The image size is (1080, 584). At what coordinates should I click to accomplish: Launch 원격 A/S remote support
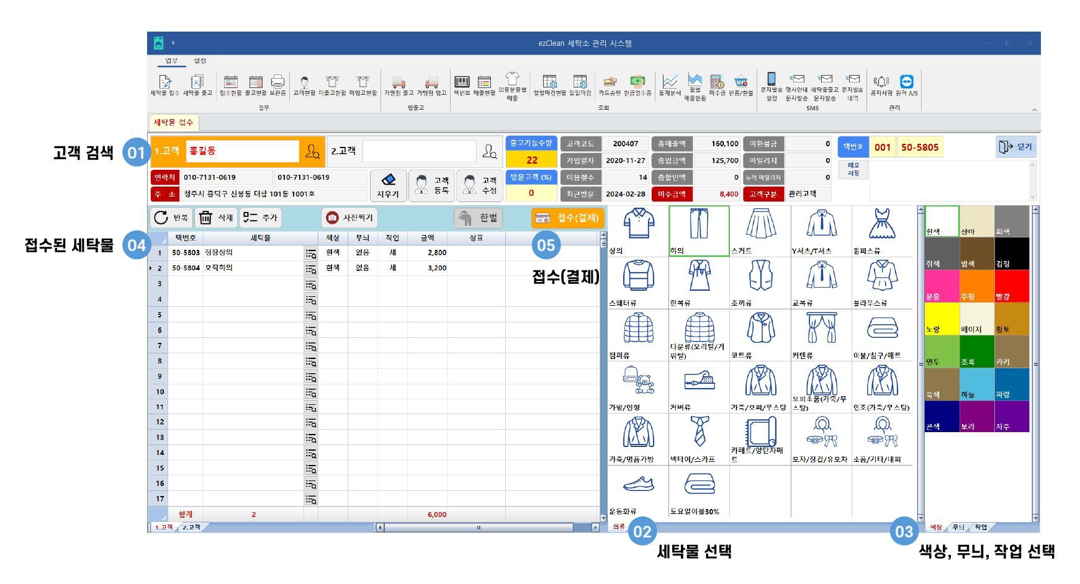[x=907, y=86]
